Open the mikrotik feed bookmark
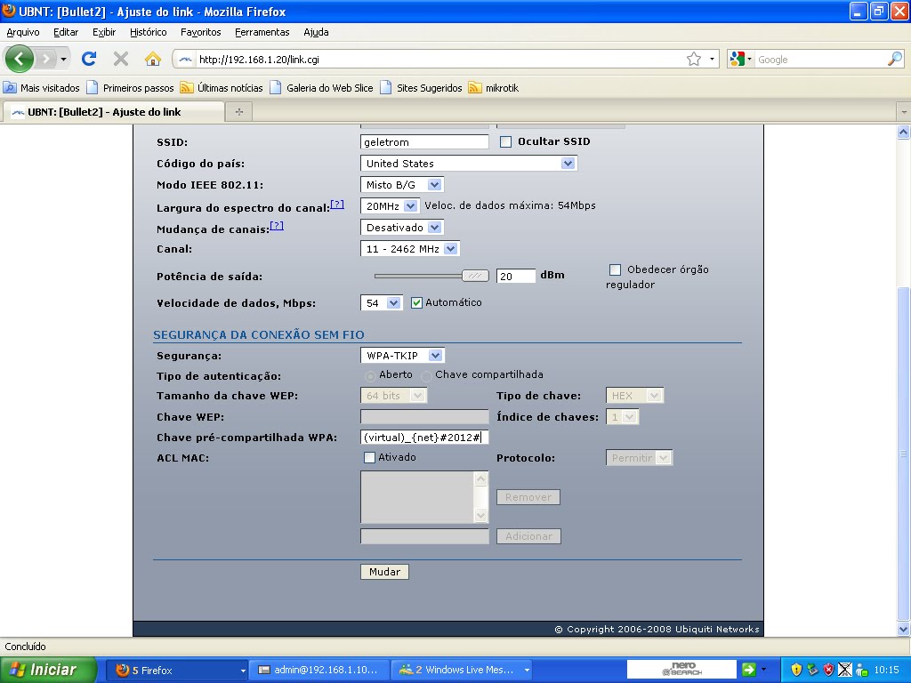The image size is (911, 683). pos(493,88)
